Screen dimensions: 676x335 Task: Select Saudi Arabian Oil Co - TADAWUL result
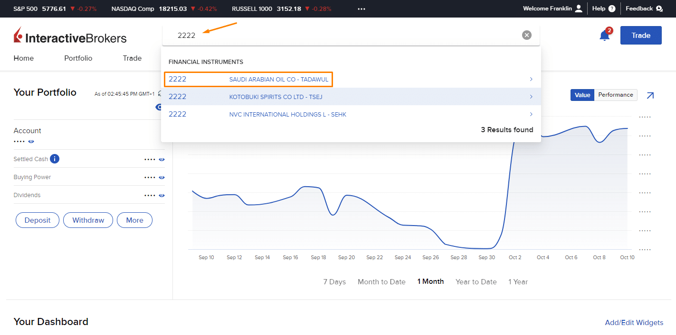click(x=351, y=79)
